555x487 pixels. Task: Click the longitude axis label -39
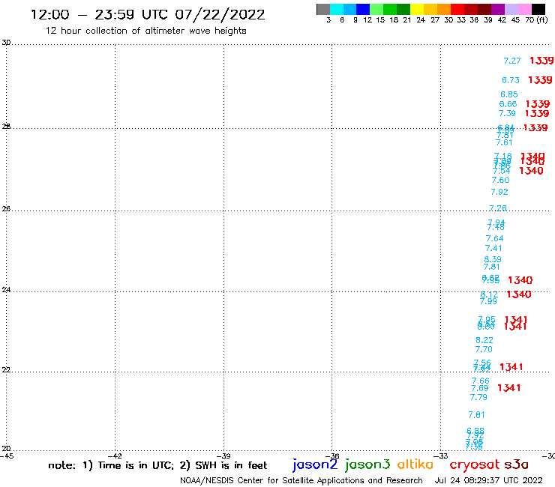click(223, 456)
